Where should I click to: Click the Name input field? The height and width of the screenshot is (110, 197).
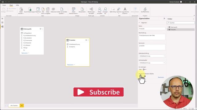point(152,29)
